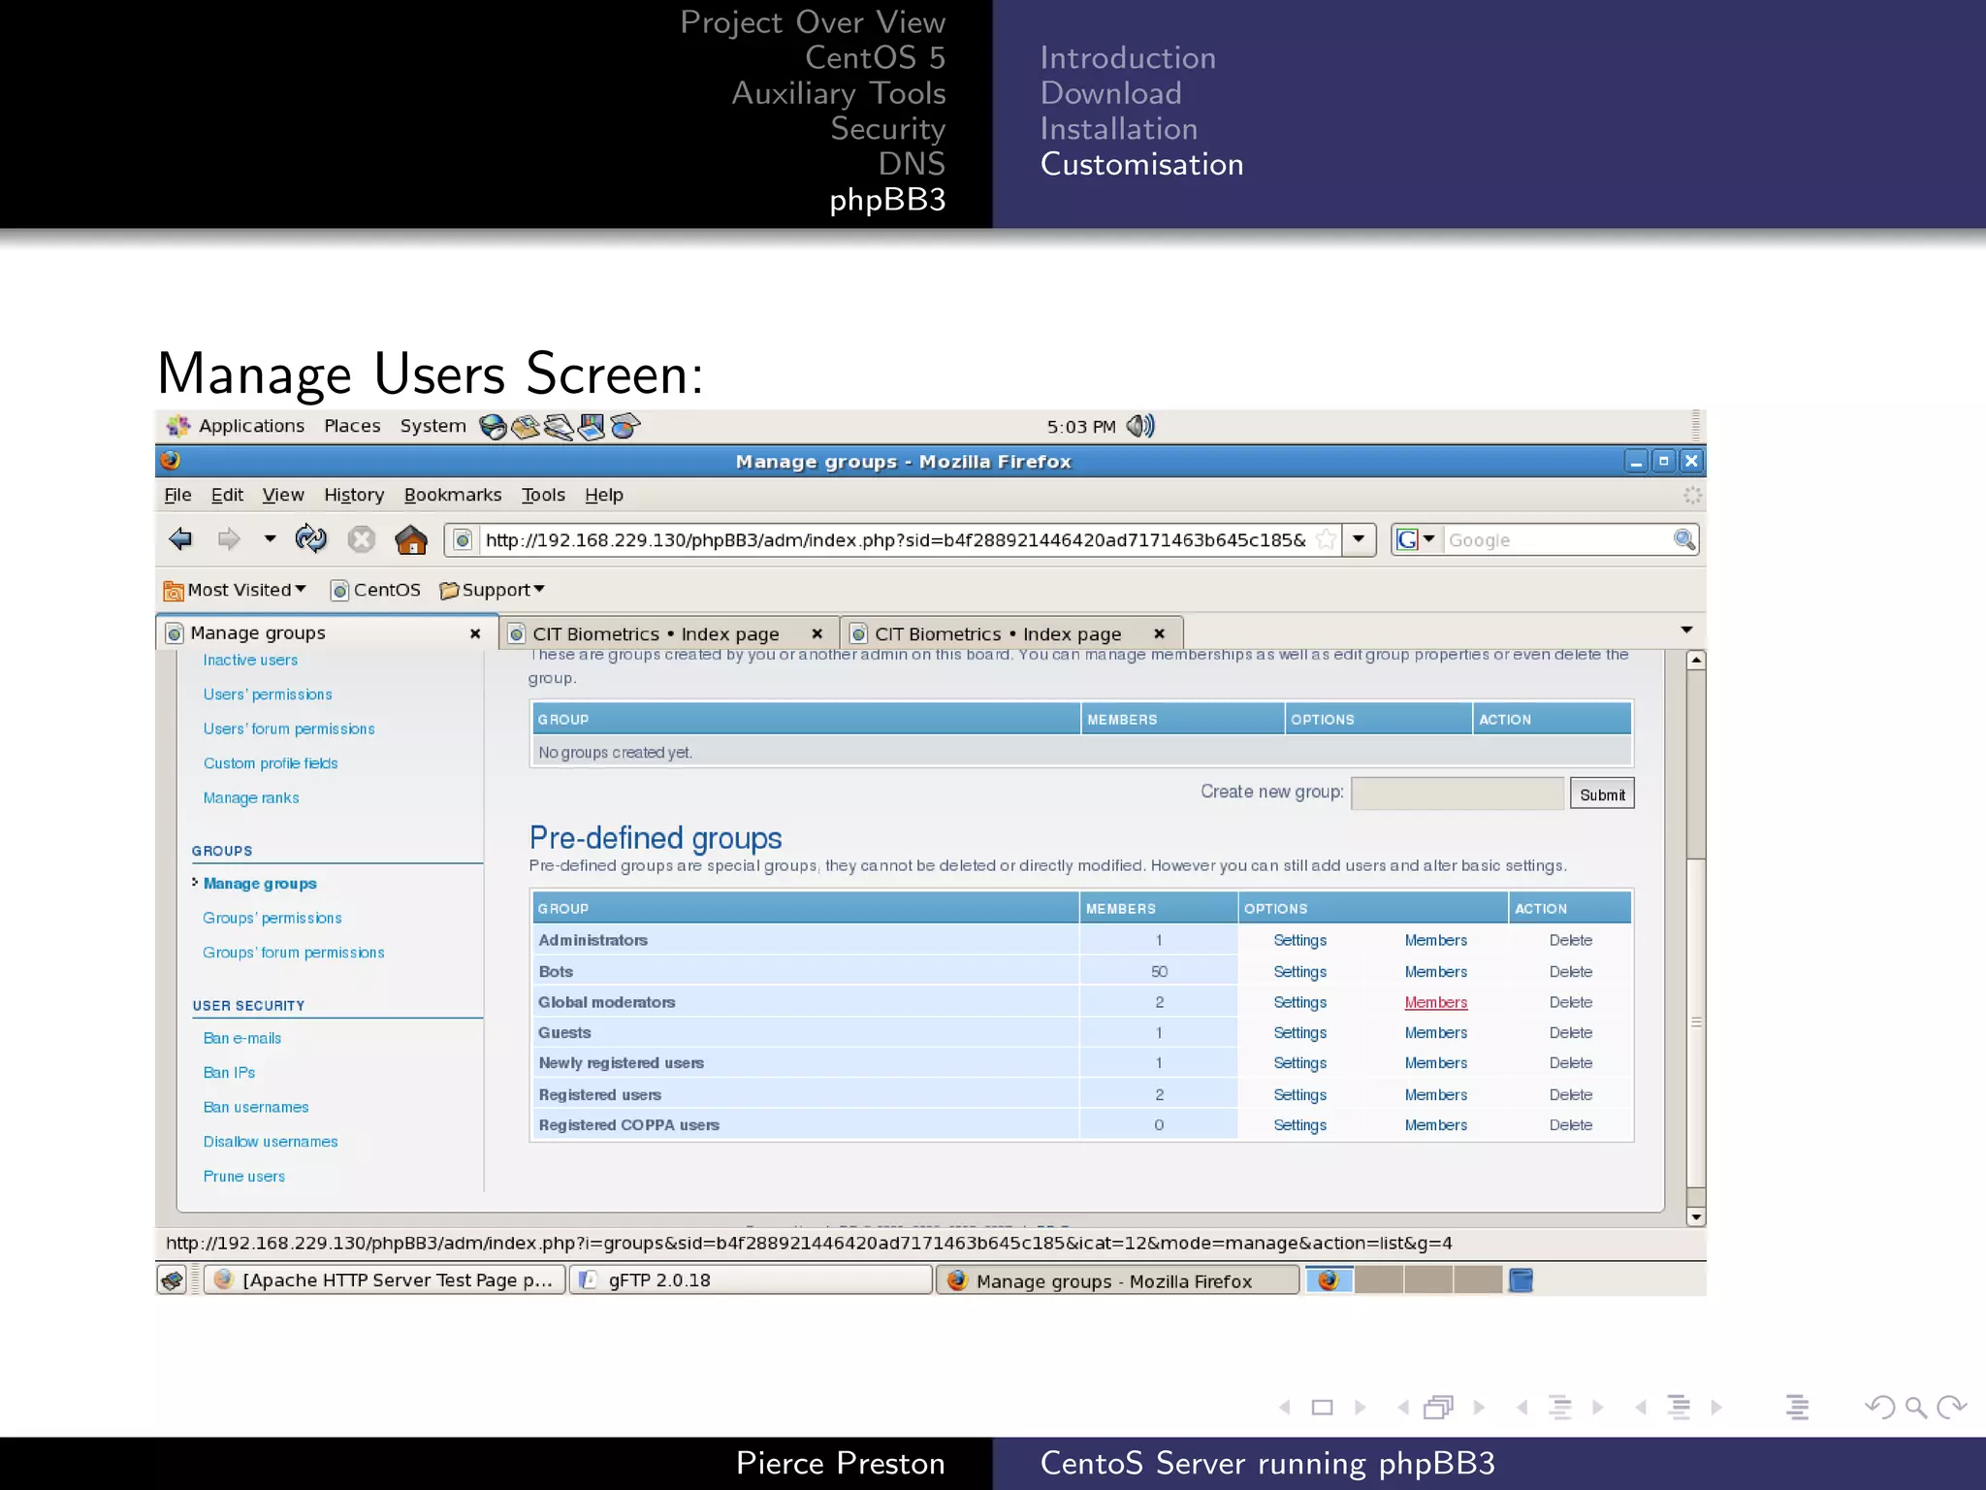Reload the page with the refresh icon
This screenshot has width=1986, height=1490.
pos(311,538)
